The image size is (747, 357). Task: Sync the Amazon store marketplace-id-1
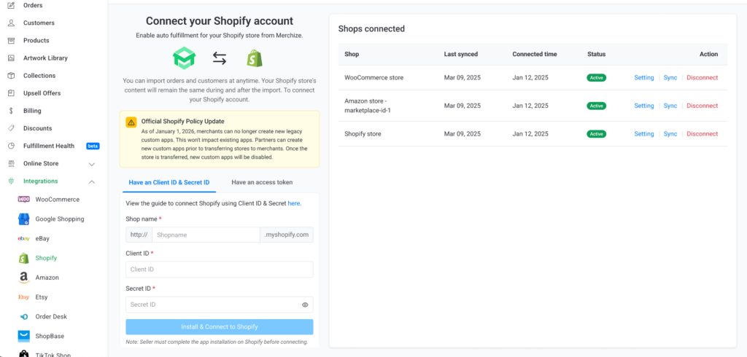[x=670, y=106]
